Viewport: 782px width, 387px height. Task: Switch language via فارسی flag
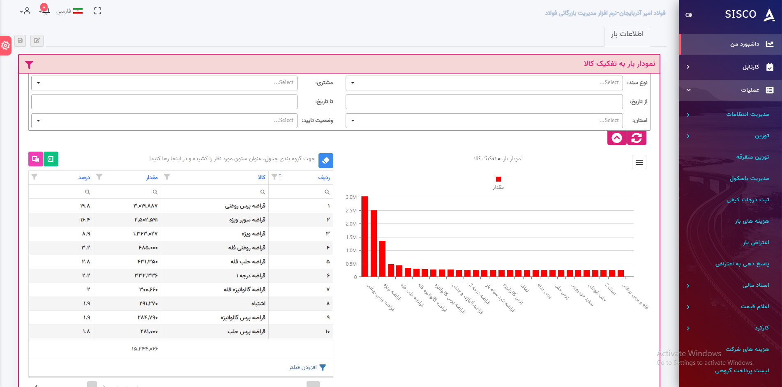pyautogui.click(x=70, y=11)
